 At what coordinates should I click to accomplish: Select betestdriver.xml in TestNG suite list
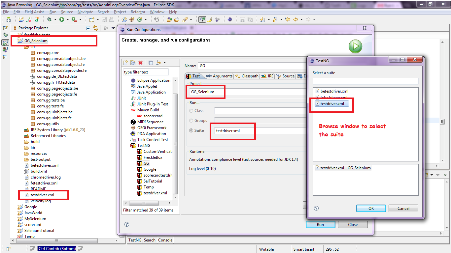[331, 91]
